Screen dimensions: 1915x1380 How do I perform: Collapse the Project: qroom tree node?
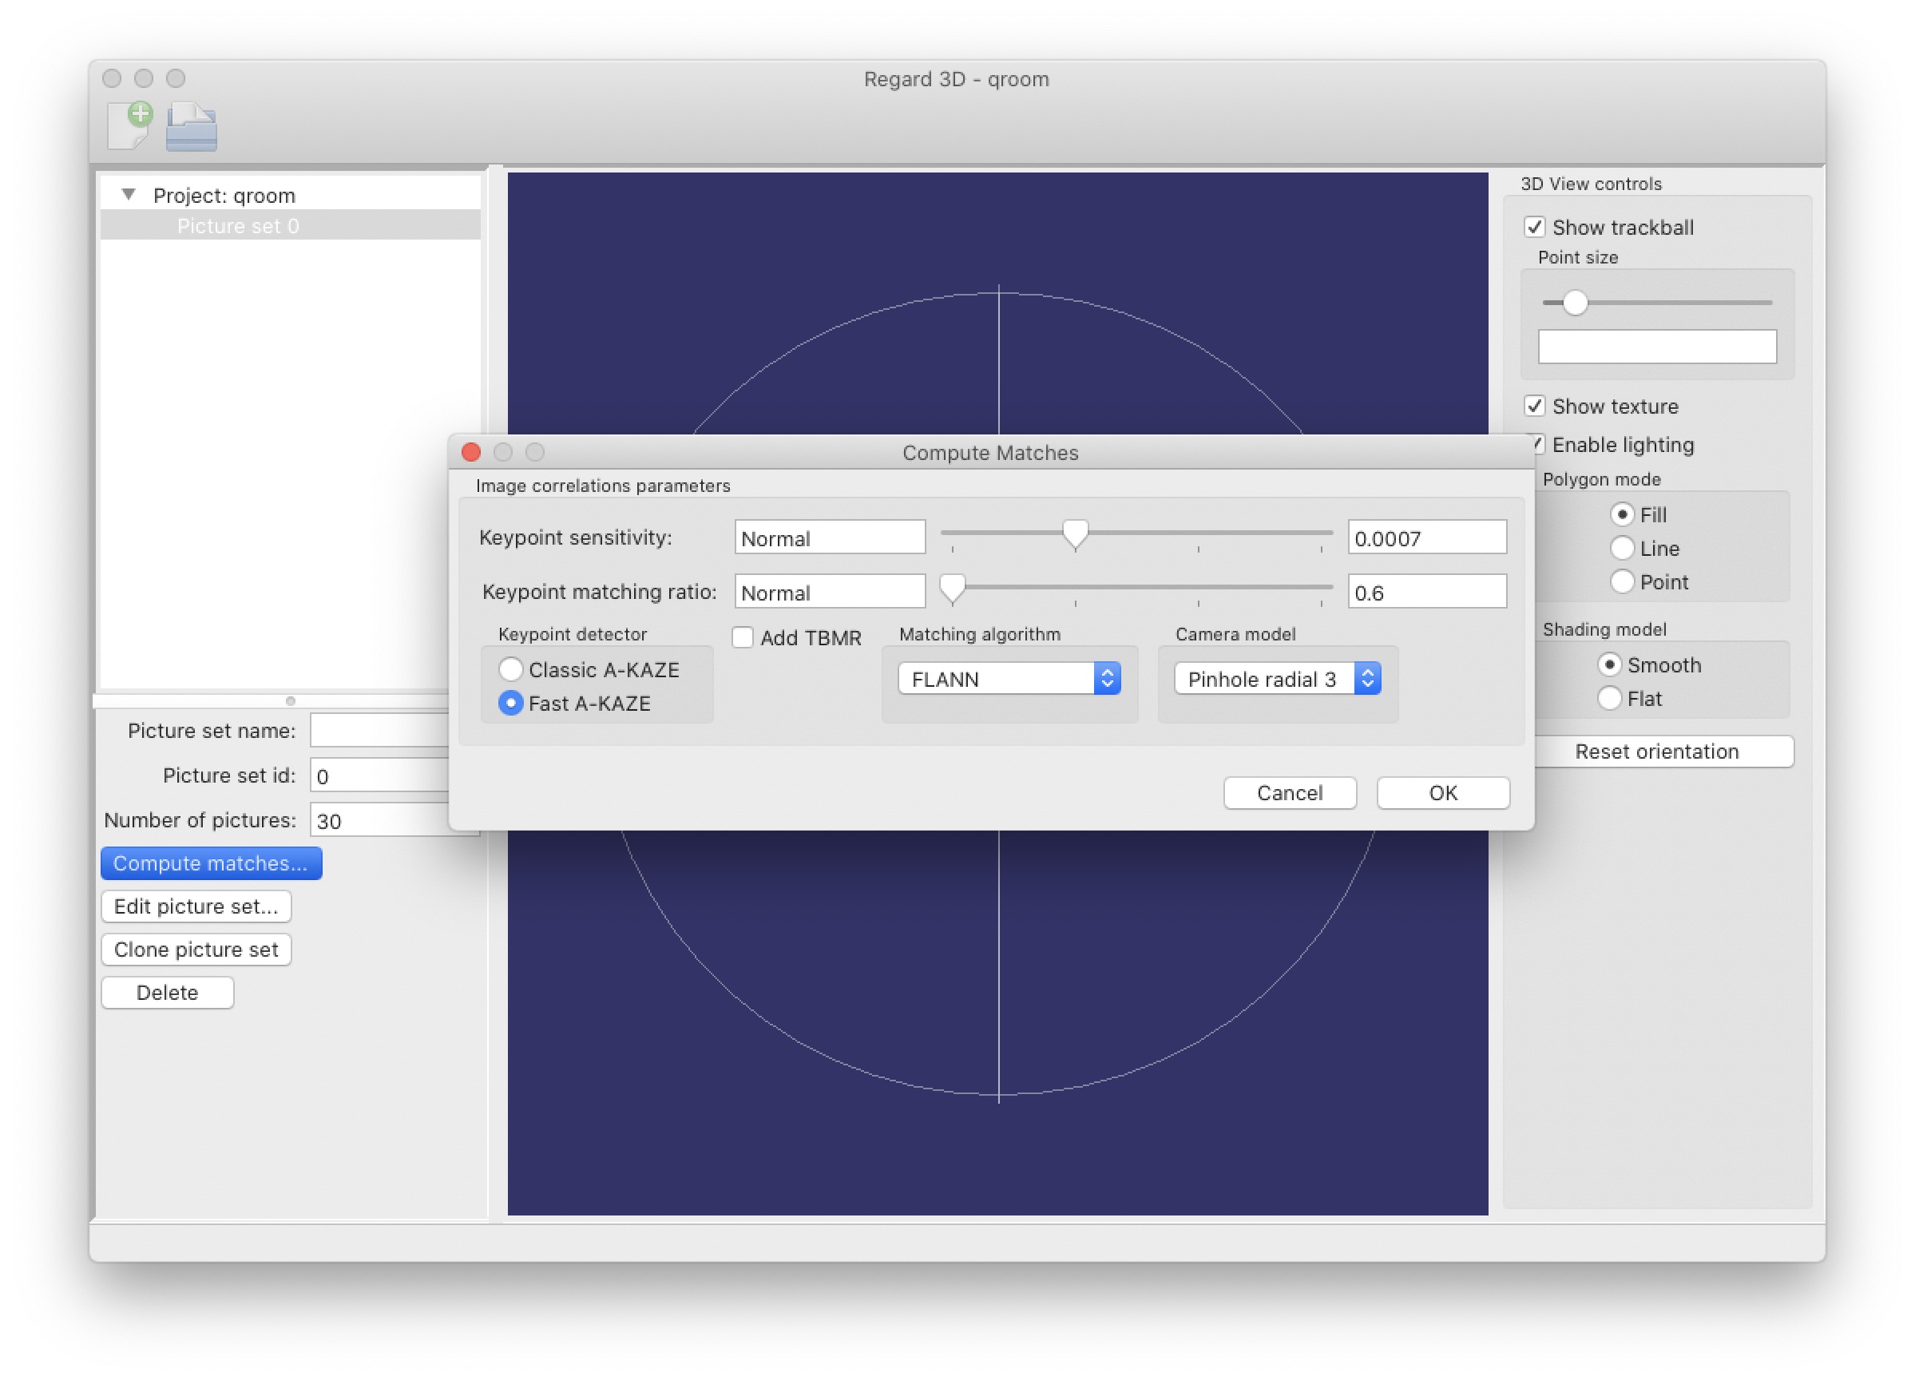pos(129,195)
